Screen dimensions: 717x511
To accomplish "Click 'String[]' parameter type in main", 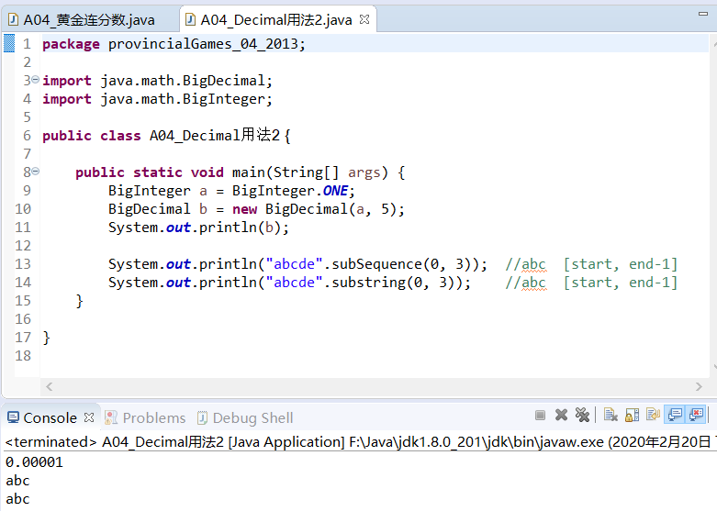I will click(x=306, y=172).
